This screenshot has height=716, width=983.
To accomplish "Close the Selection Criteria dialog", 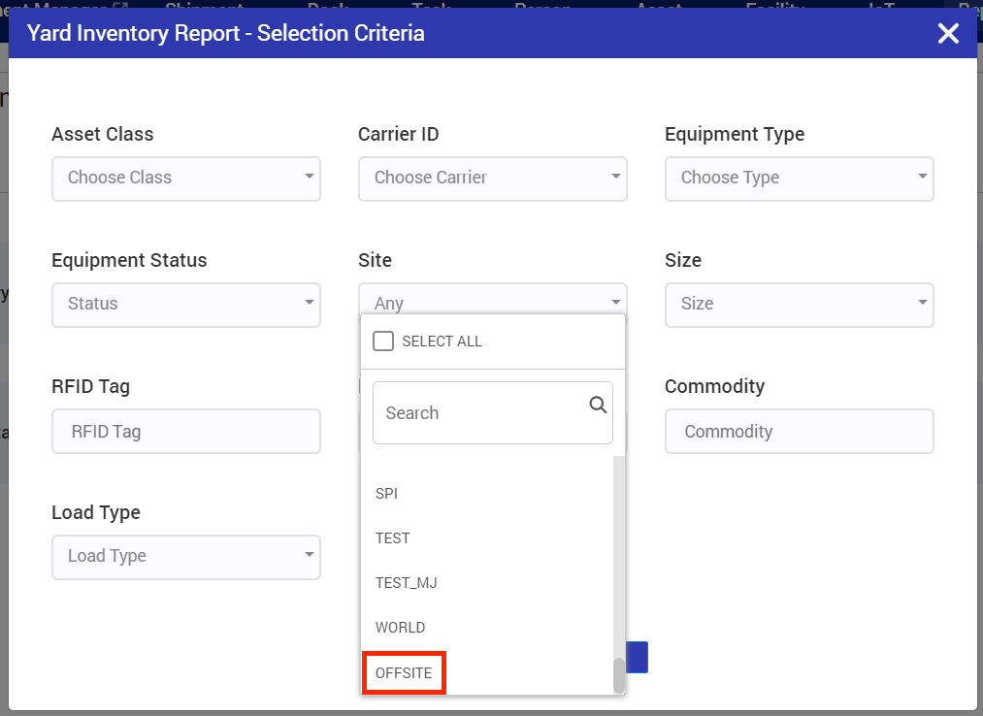I will (x=948, y=33).
